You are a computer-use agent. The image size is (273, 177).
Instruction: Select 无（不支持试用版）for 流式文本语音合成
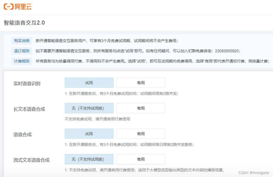(x=89, y=159)
